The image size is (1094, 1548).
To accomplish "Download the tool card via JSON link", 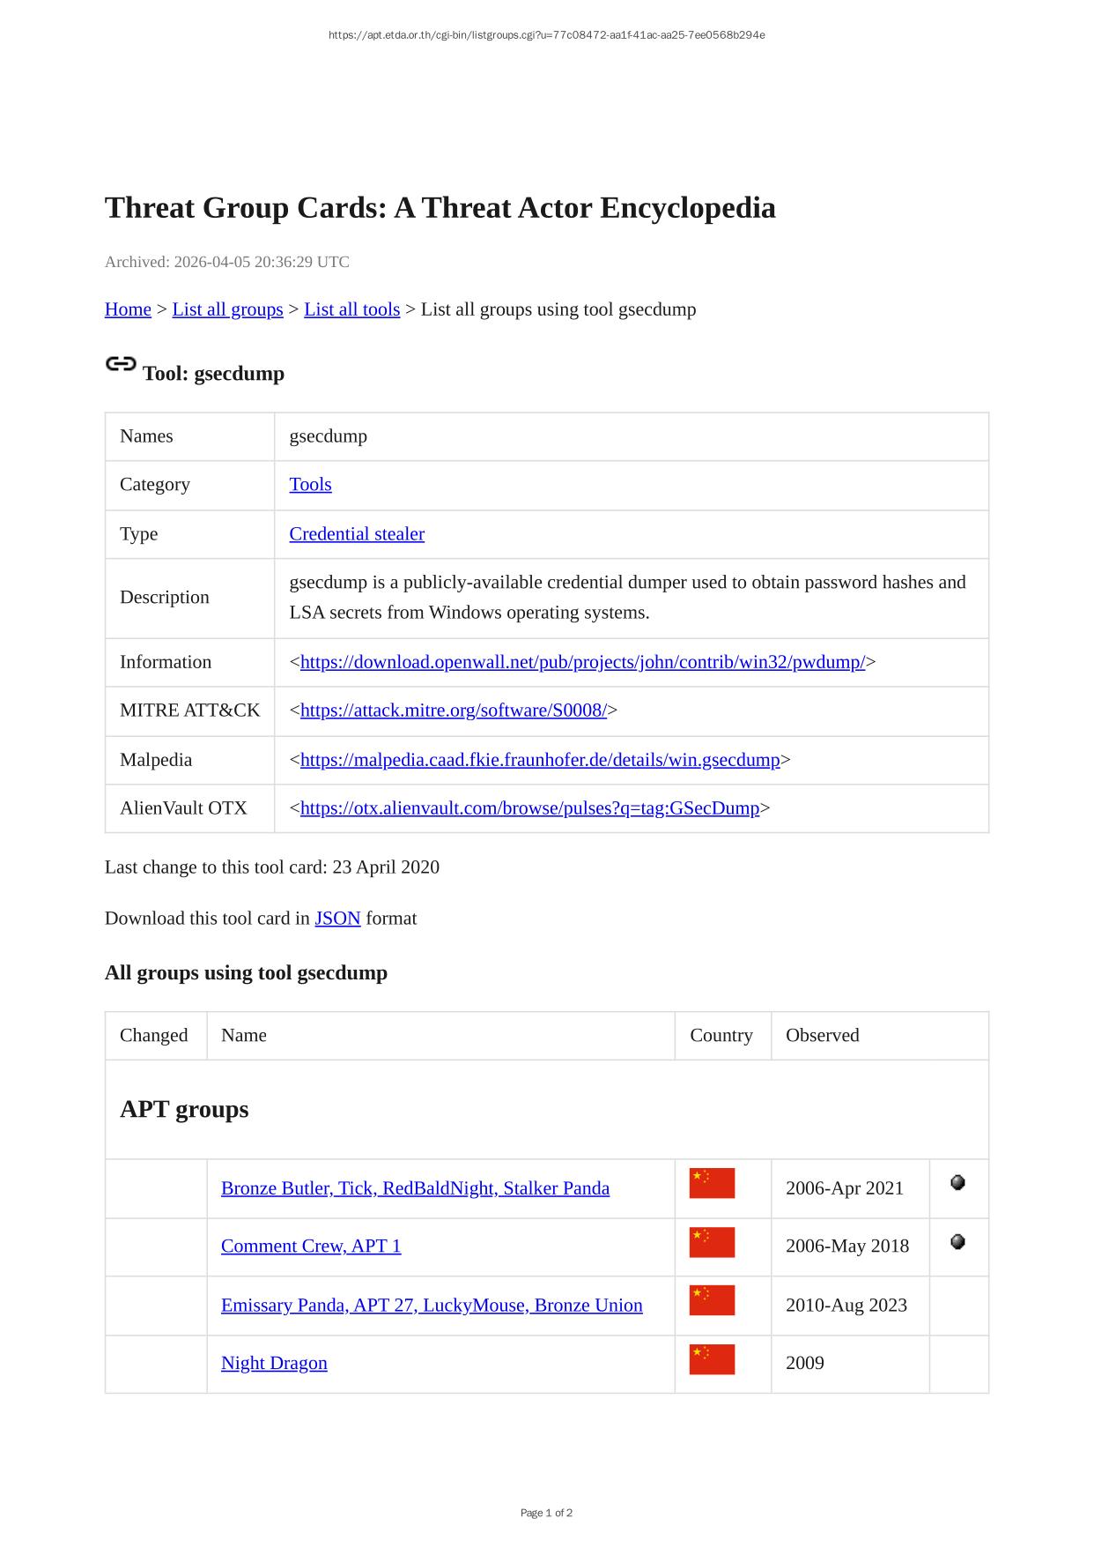I will (x=337, y=919).
